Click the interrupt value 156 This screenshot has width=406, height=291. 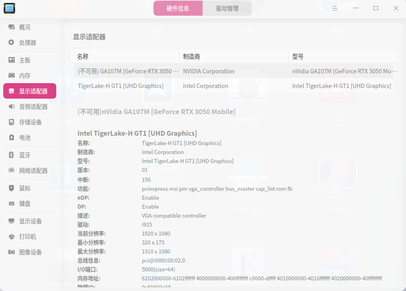tap(146, 180)
